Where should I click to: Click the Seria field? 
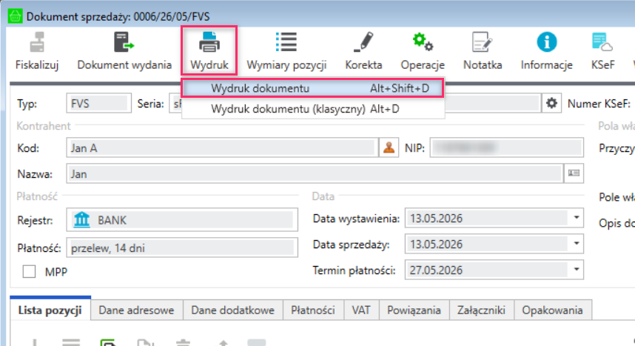[175, 104]
